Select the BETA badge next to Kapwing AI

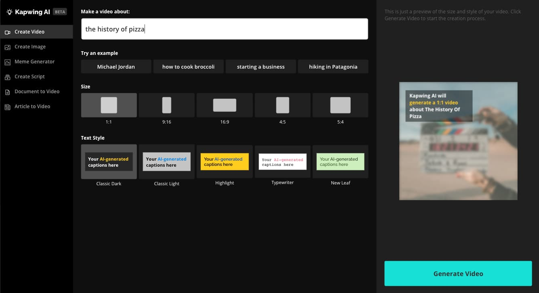60,12
